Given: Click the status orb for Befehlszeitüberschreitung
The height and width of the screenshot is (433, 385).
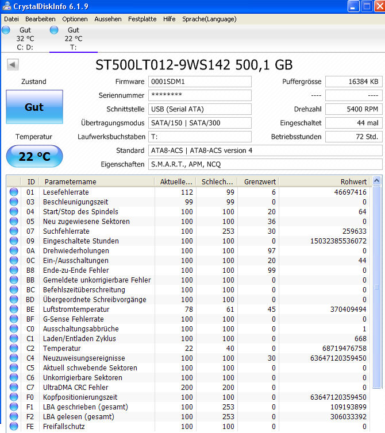Looking at the screenshot, I should 14,289.
